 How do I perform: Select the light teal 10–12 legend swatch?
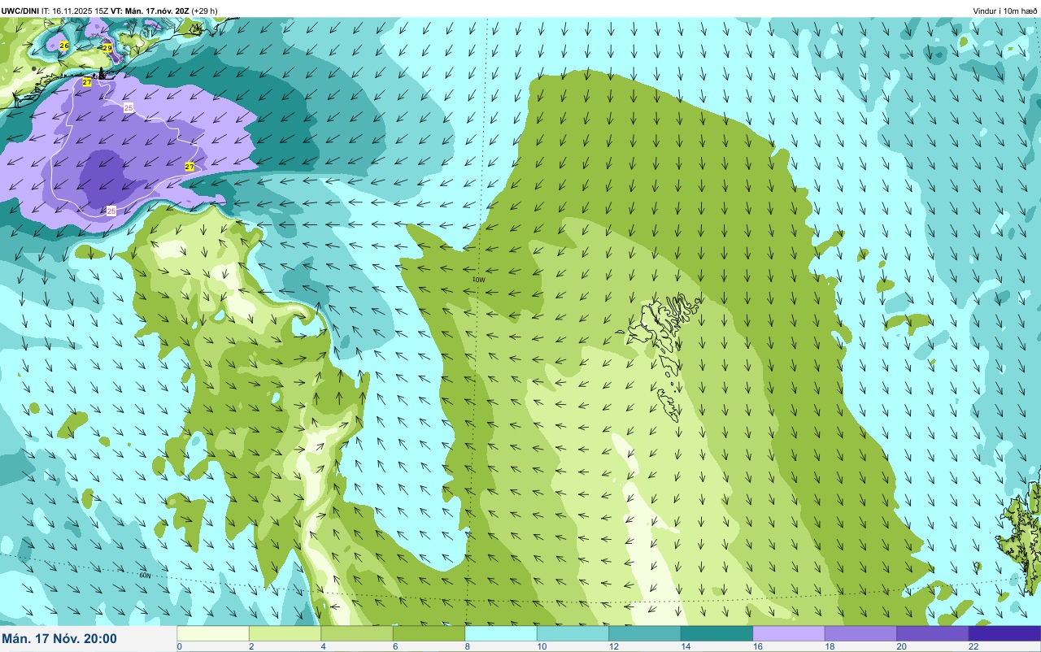coord(573,633)
